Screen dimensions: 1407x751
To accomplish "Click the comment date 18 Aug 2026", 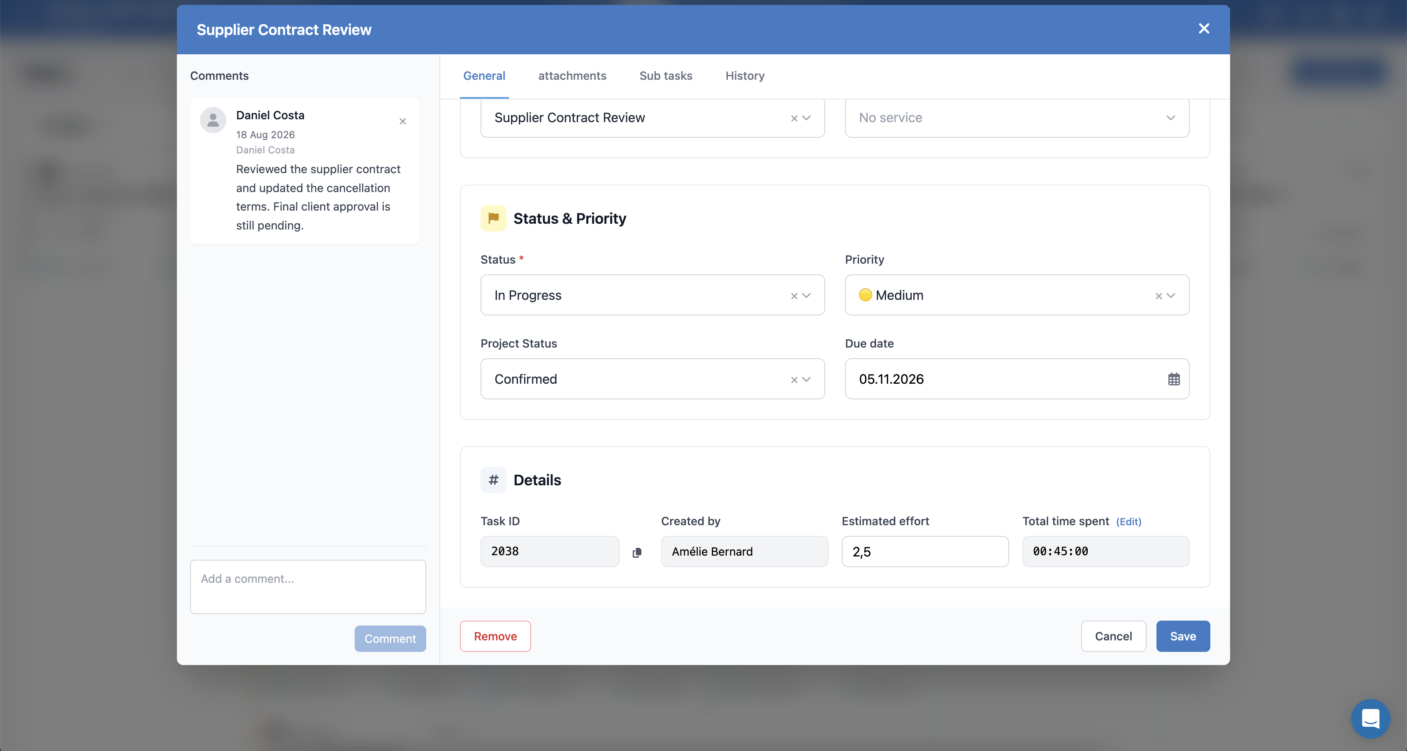I will [265, 134].
